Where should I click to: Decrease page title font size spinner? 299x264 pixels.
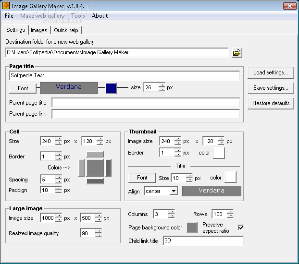pos(162,90)
